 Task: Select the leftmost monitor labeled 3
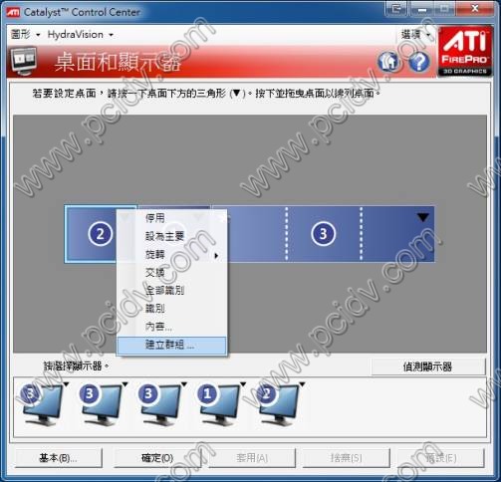(x=41, y=404)
